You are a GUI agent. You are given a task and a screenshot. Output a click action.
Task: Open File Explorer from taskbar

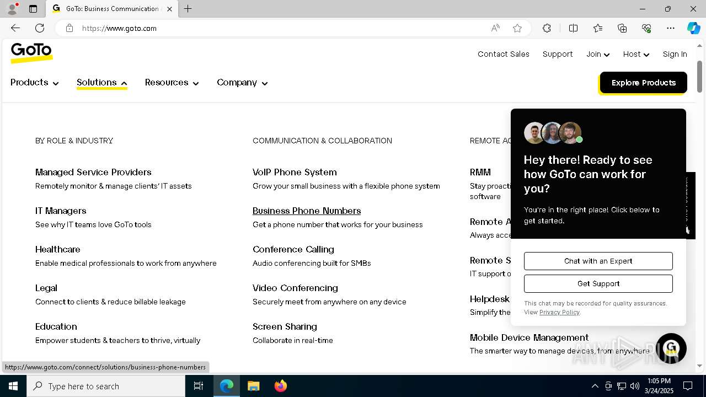click(x=253, y=386)
